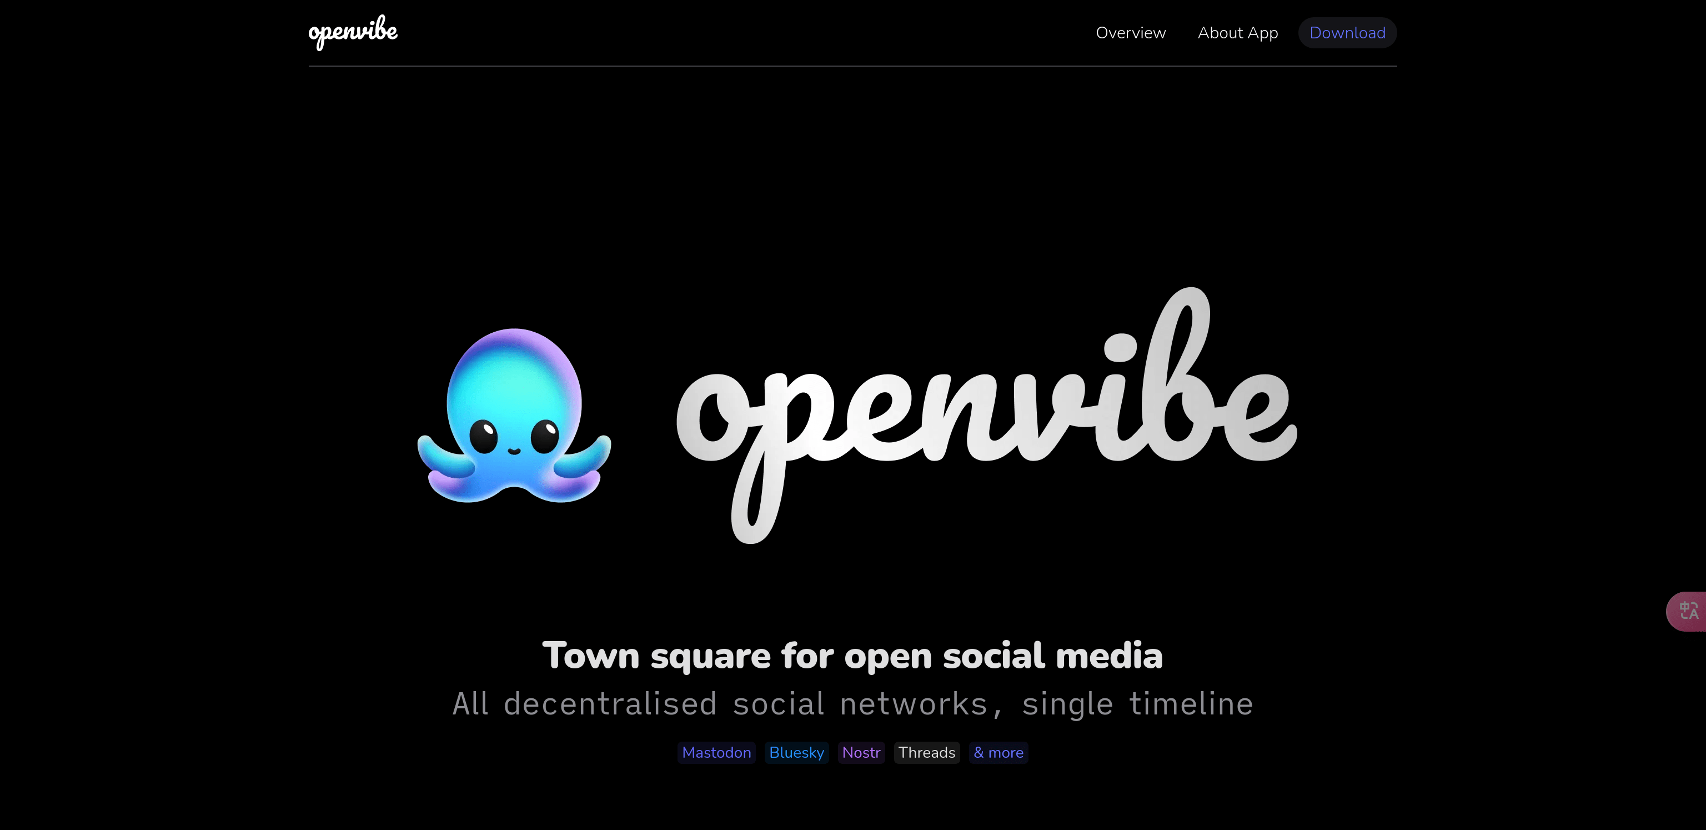Open the About App nav item
This screenshot has height=830, width=1706.
point(1238,32)
